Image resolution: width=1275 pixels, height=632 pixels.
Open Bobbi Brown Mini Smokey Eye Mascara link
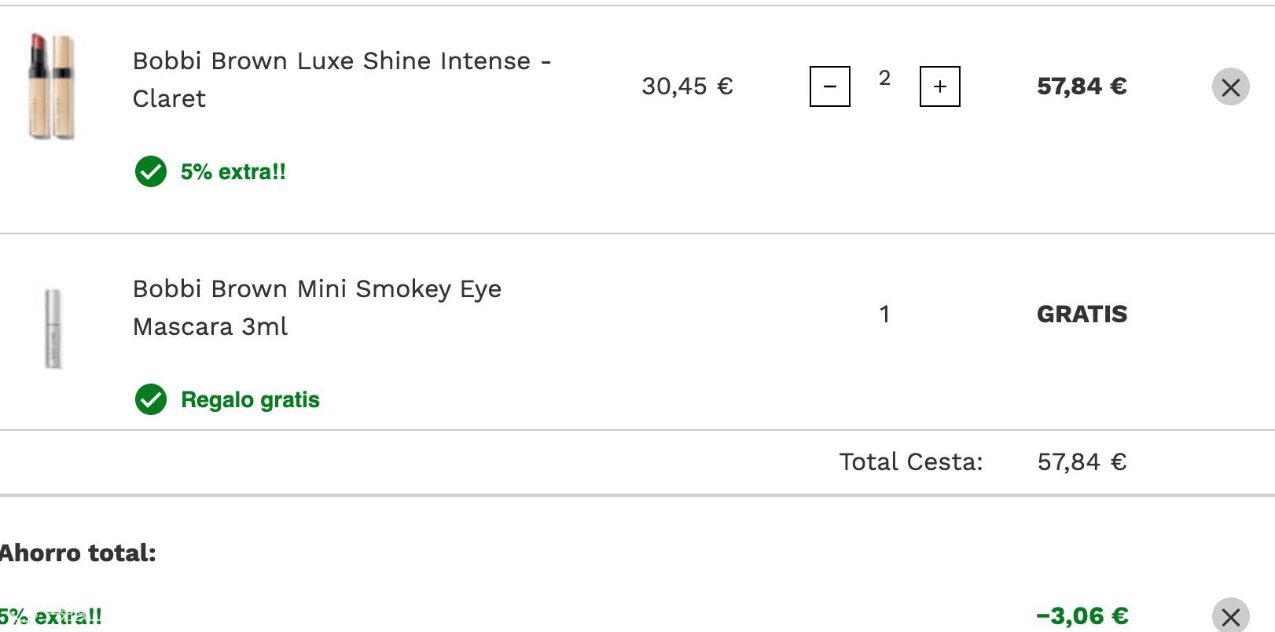[316, 307]
